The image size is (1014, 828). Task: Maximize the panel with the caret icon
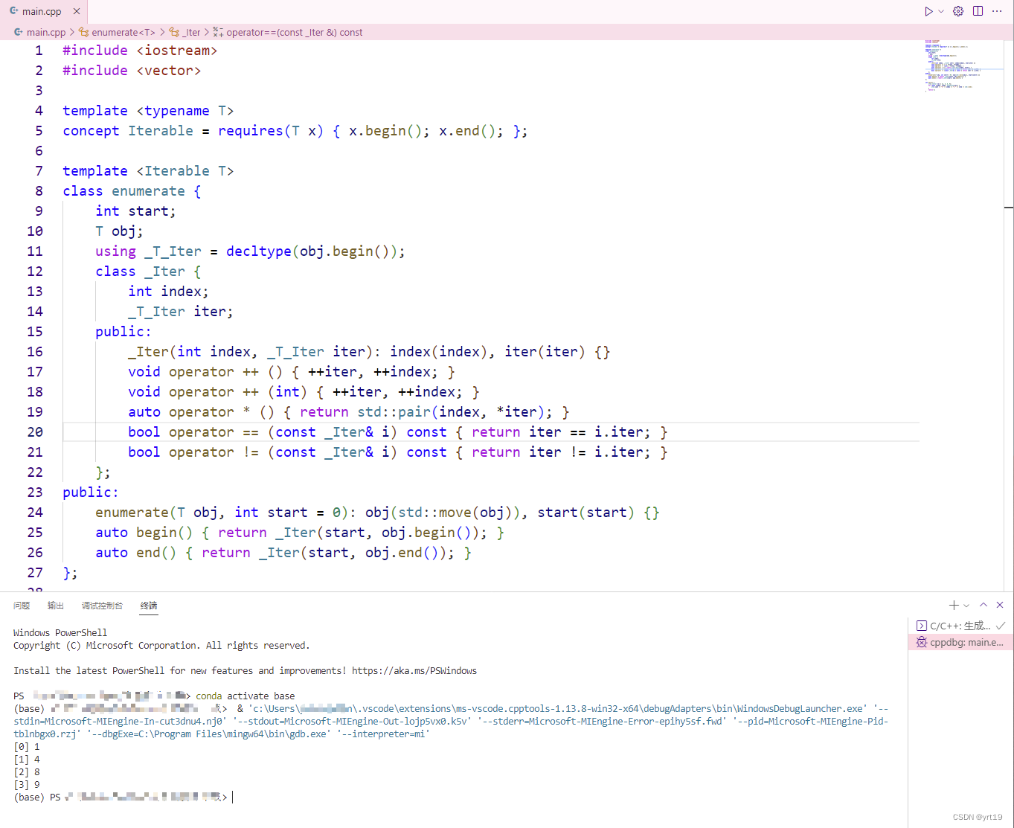(983, 606)
